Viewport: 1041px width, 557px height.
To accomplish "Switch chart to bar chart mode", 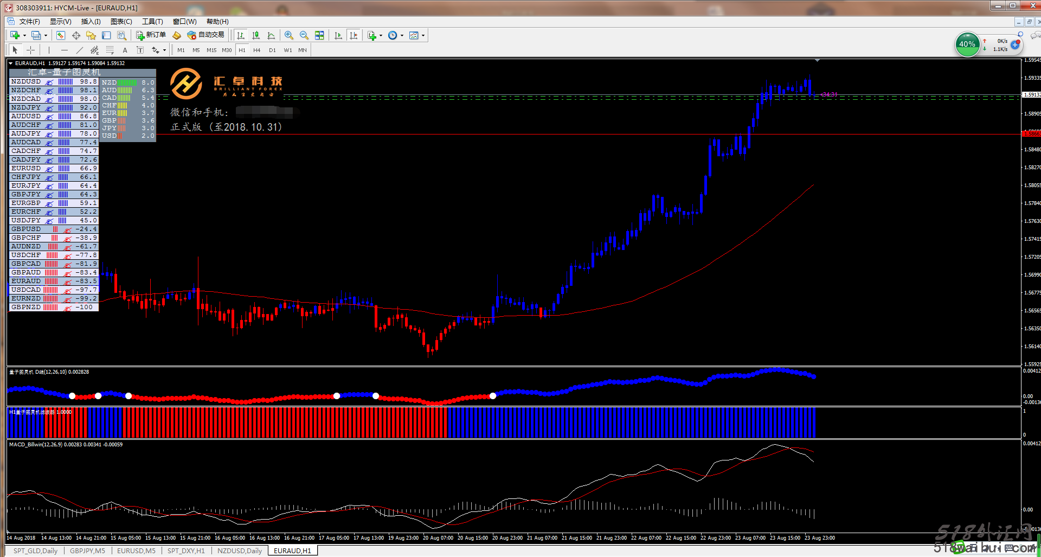I will click(x=241, y=35).
